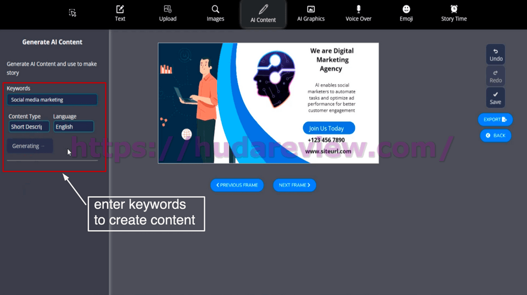
Task: Advance to the next frame
Action: (x=295, y=185)
